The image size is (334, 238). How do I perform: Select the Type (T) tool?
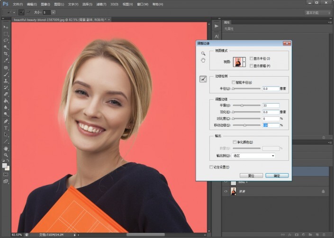click(6, 128)
